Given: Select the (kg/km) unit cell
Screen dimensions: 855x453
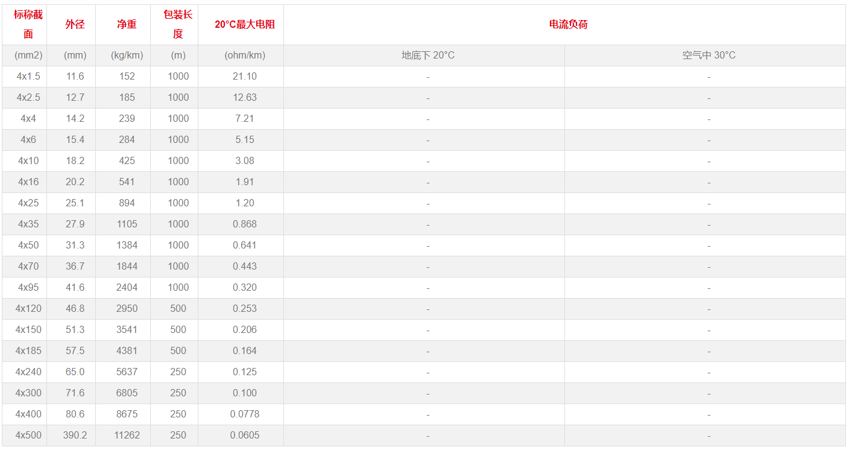Looking at the screenshot, I should tap(127, 55).
